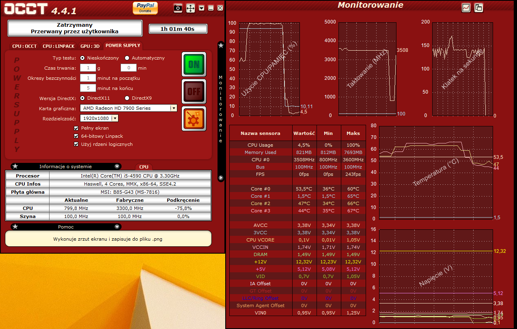Image resolution: width=517 pixels, height=329 pixels.
Task: Click the +12V sensor name
Action: [x=261, y=262]
